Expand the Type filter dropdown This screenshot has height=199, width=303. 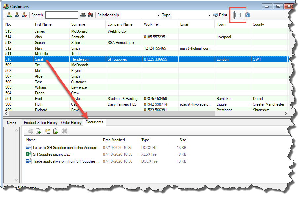pos(209,15)
